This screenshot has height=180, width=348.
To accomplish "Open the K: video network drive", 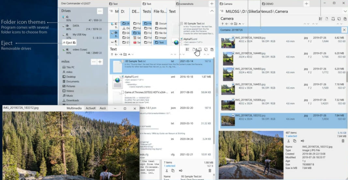I will click(82, 51).
